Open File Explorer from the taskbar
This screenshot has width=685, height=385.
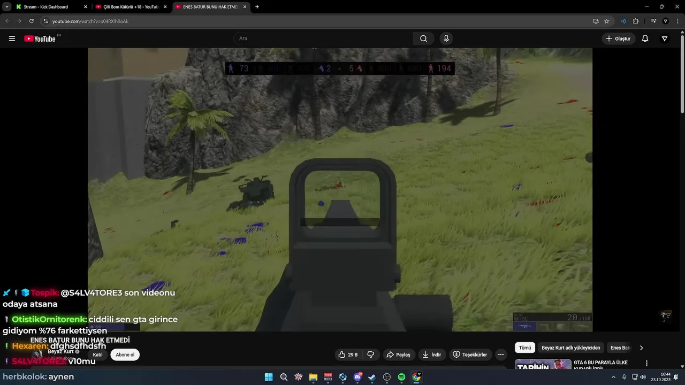click(x=313, y=377)
